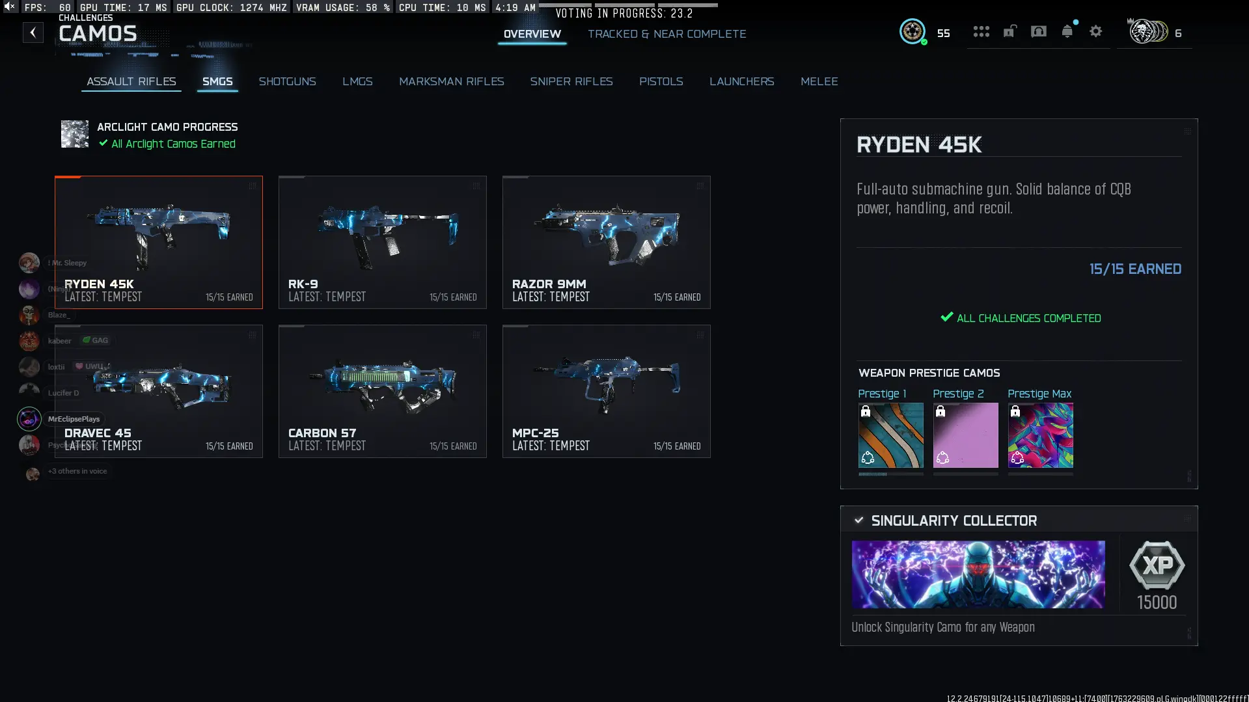Select the Carbon 57 weapon card
1249x702 pixels.
coord(382,391)
